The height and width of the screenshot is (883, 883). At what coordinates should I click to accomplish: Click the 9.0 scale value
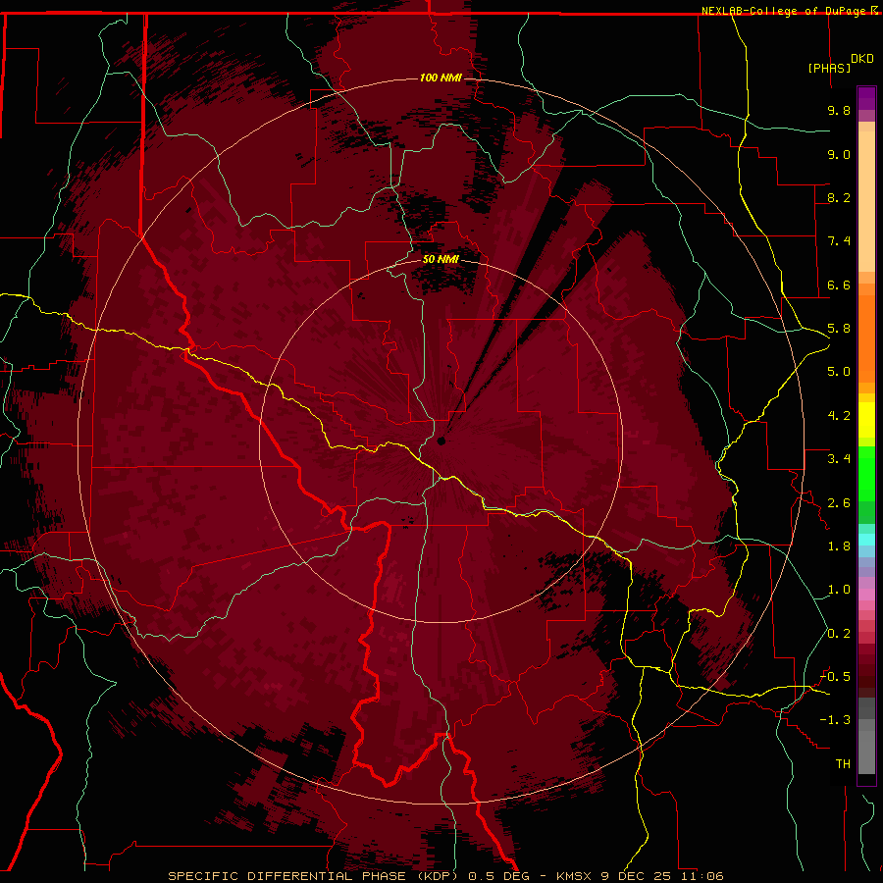point(839,154)
